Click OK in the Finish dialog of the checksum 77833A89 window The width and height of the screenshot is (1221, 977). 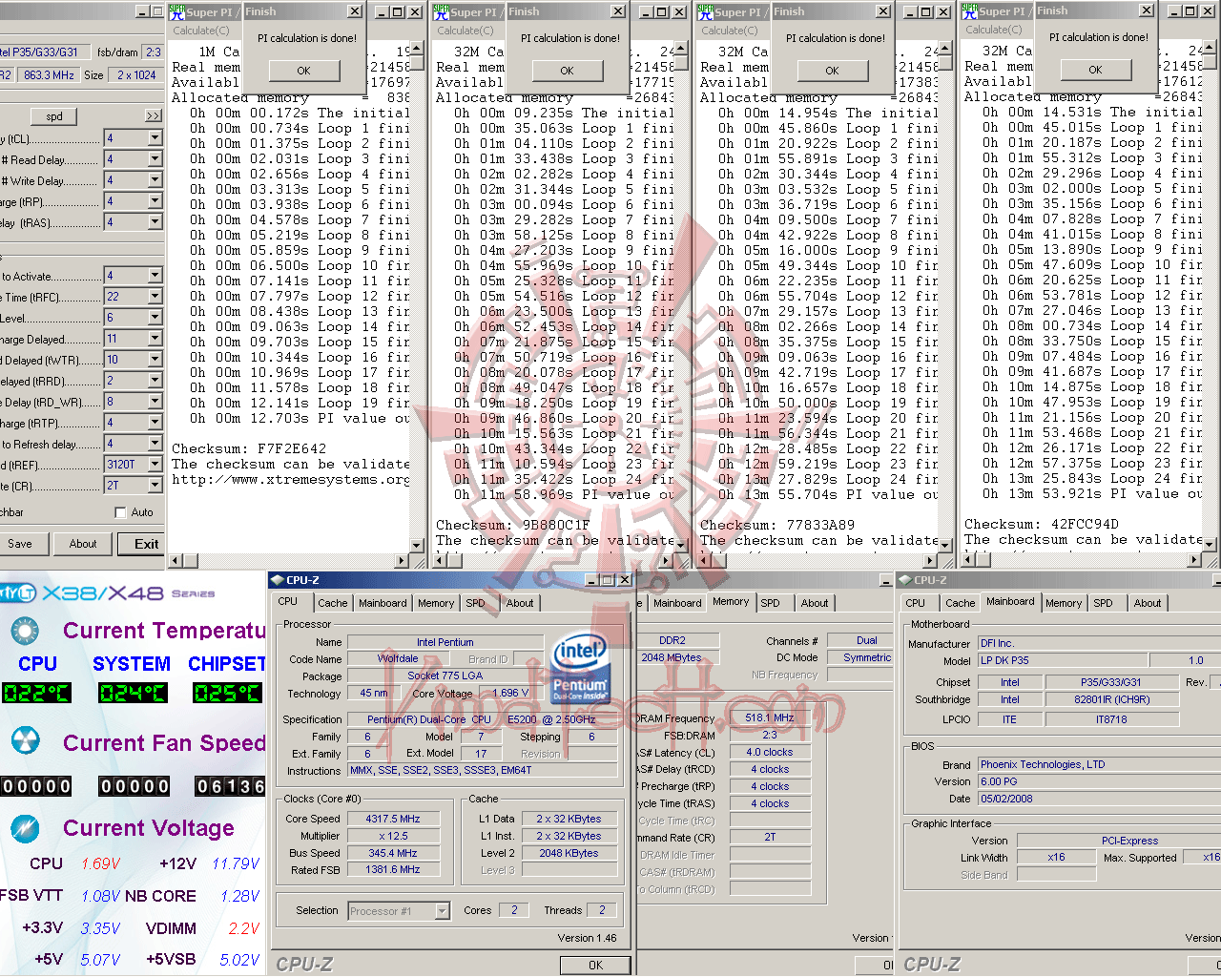[832, 71]
